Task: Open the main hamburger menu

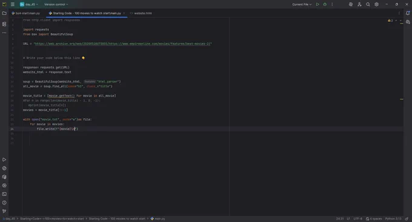Action: (12, 4)
